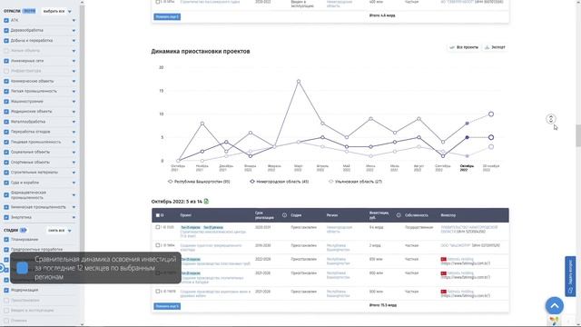Viewport: 581px width, 327px height.
Task: Enable the Инфраструктура checkbox
Action: [6, 71]
